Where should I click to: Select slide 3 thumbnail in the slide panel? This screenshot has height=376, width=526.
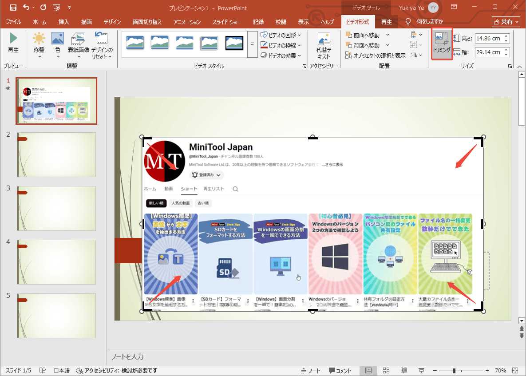(x=56, y=209)
